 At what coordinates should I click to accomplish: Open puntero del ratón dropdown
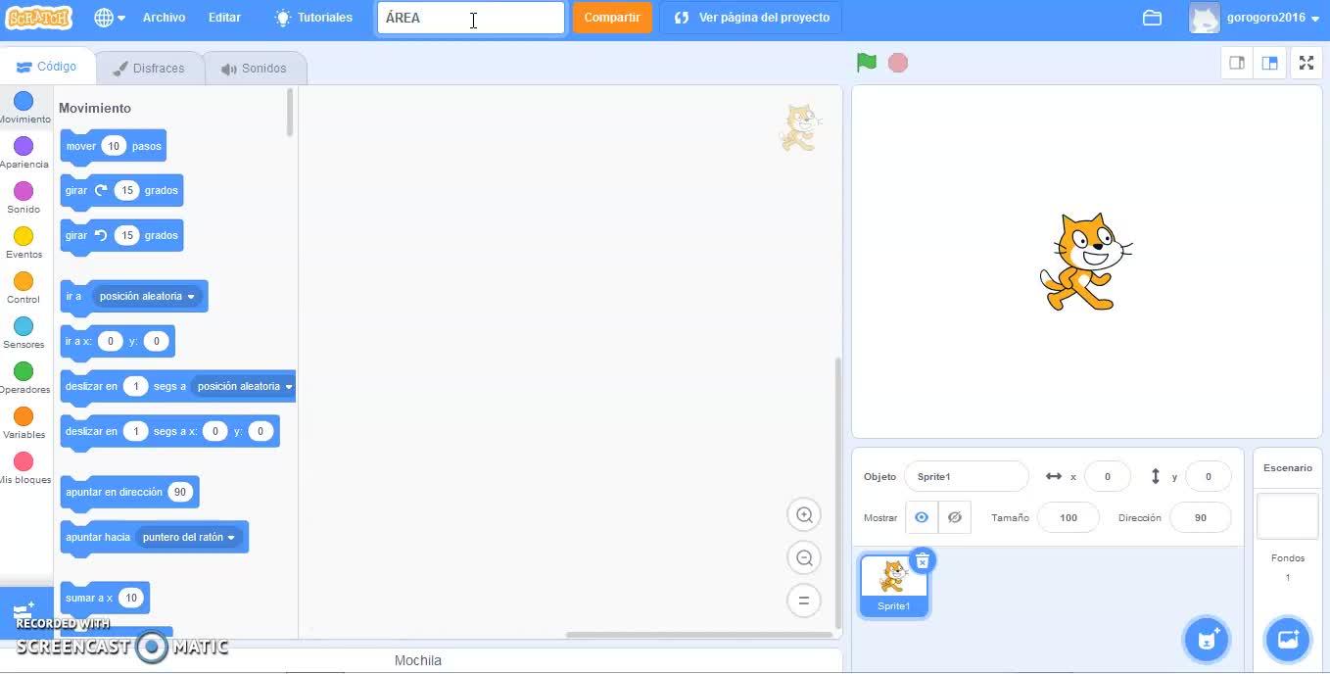[188, 537]
